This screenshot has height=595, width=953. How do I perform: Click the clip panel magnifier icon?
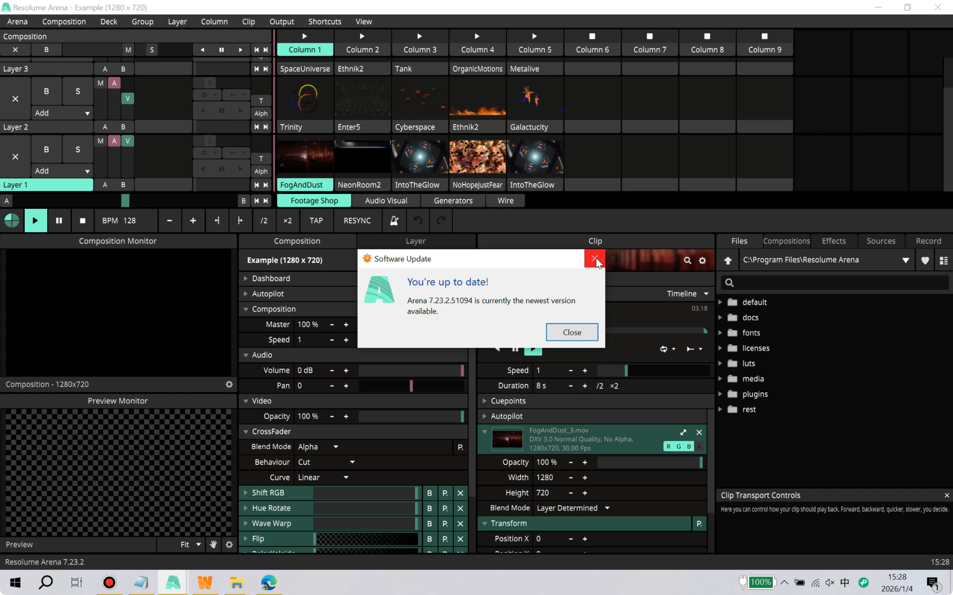pos(687,260)
